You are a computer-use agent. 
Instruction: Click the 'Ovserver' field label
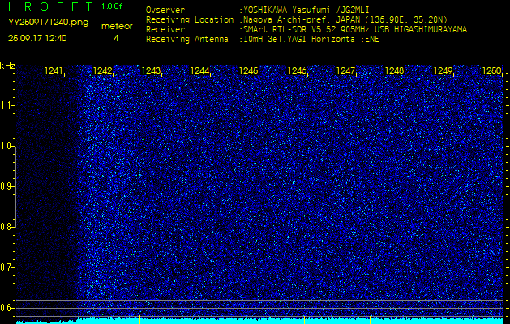tap(165, 10)
